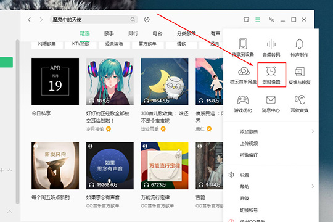
Task: Click title 好好的正经歌全都被空耳给毁啦
Action: pos(108,117)
